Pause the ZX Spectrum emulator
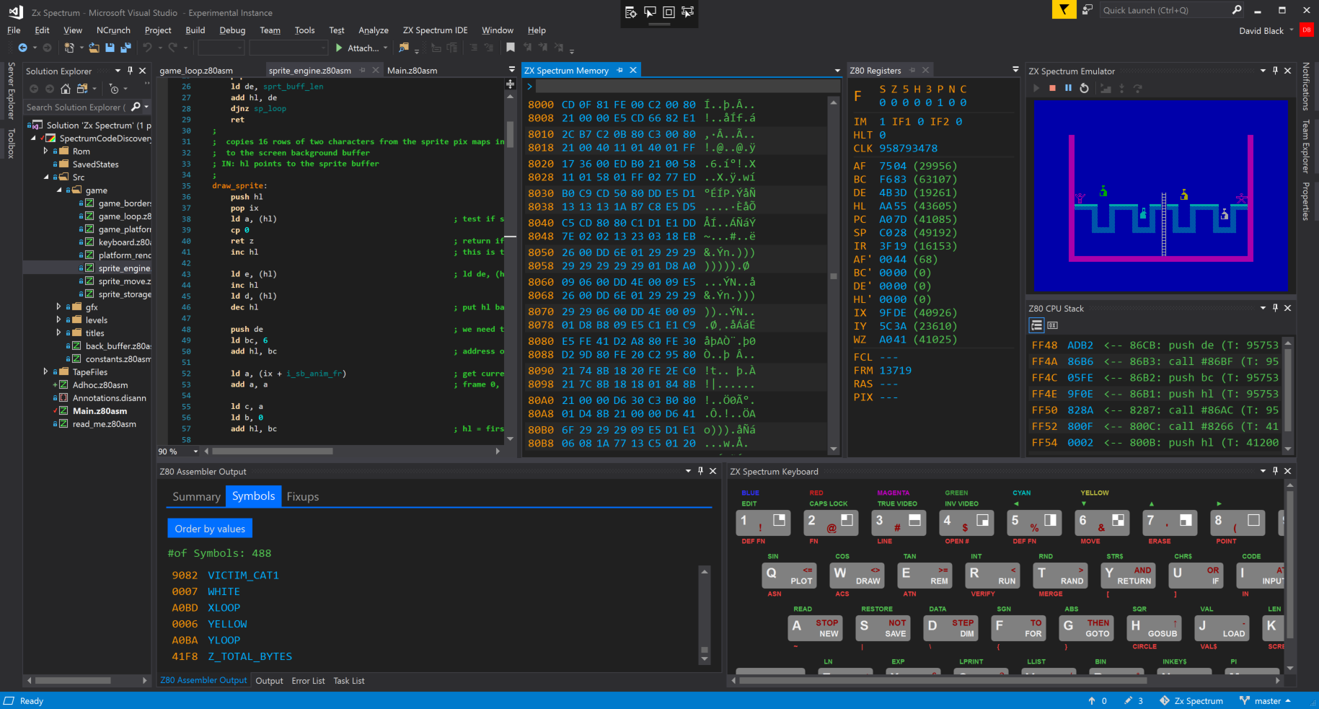This screenshot has width=1319, height=709. (1068, 88)
